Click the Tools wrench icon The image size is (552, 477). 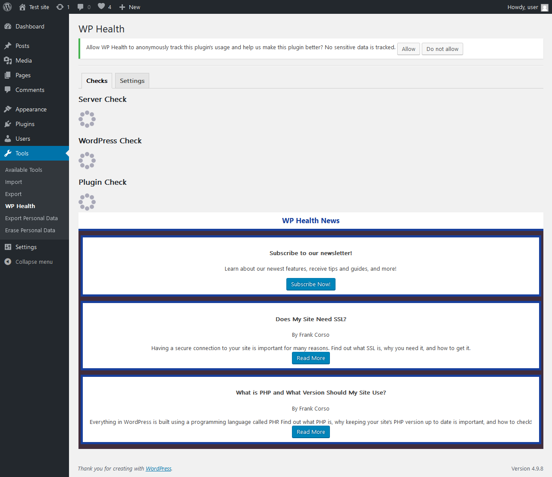8,153
